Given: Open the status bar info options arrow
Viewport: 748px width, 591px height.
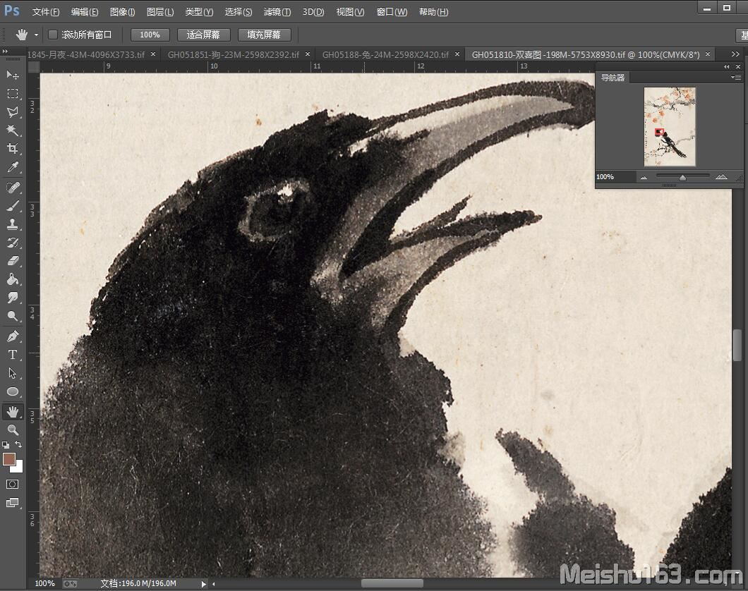Looking at the screenshot, I should point(204,583).
